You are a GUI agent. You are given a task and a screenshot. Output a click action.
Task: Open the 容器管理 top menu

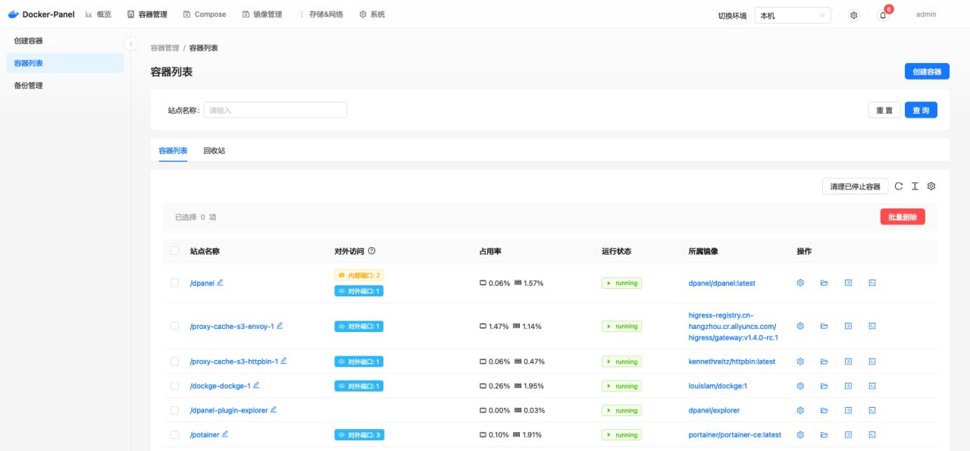(x=147, y=14)
